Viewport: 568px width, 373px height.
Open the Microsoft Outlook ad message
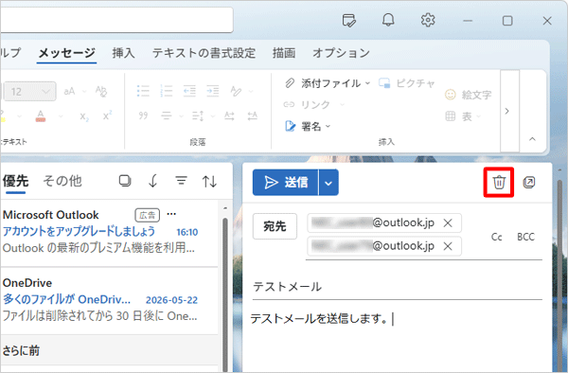[109, 232]
